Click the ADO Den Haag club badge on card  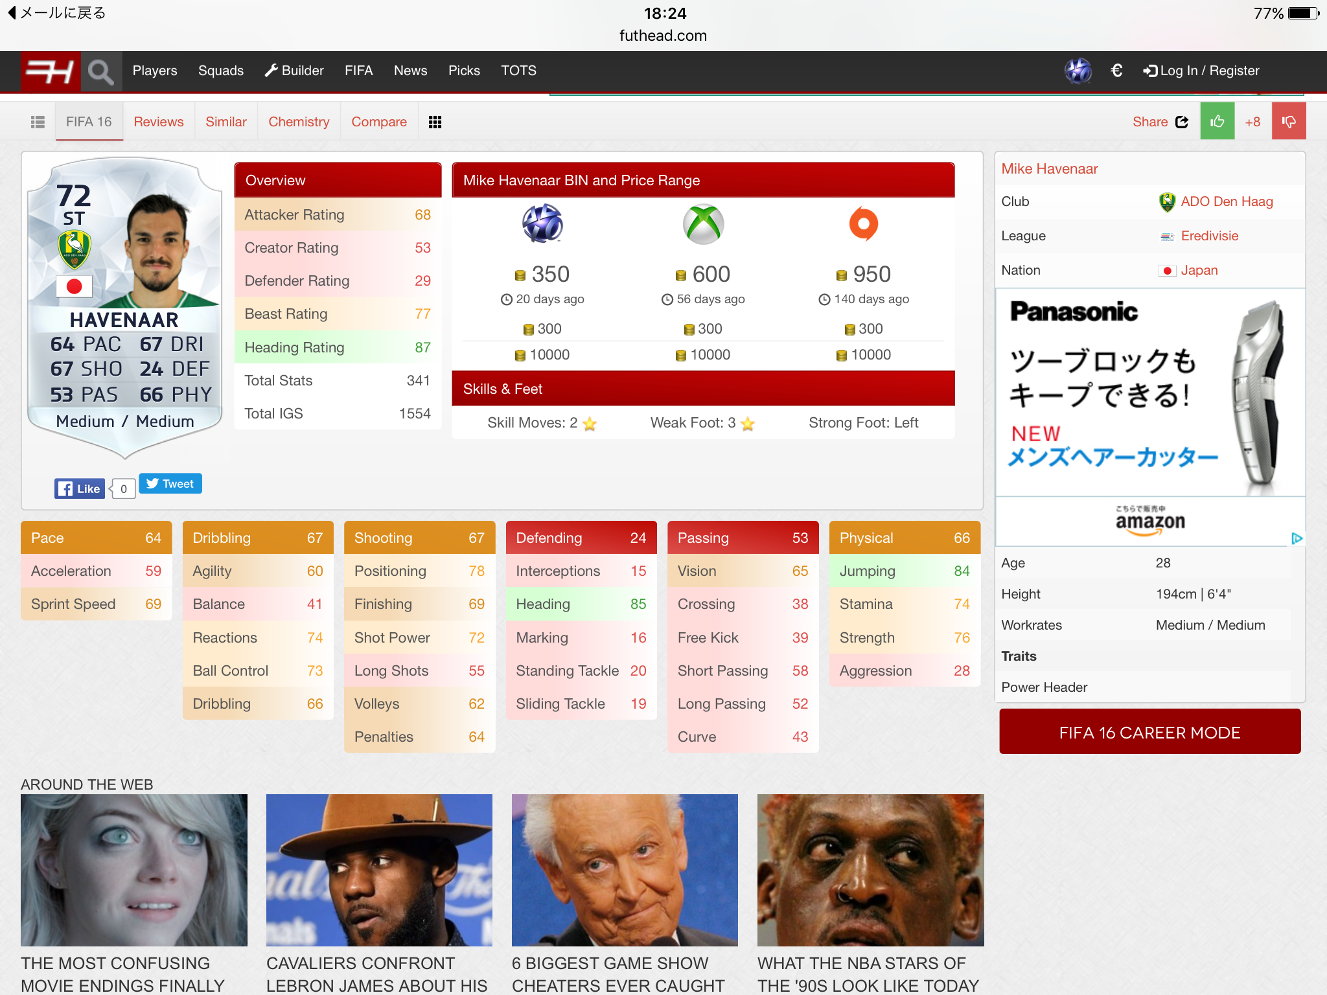pyautogui.click(x=75, y=250)
